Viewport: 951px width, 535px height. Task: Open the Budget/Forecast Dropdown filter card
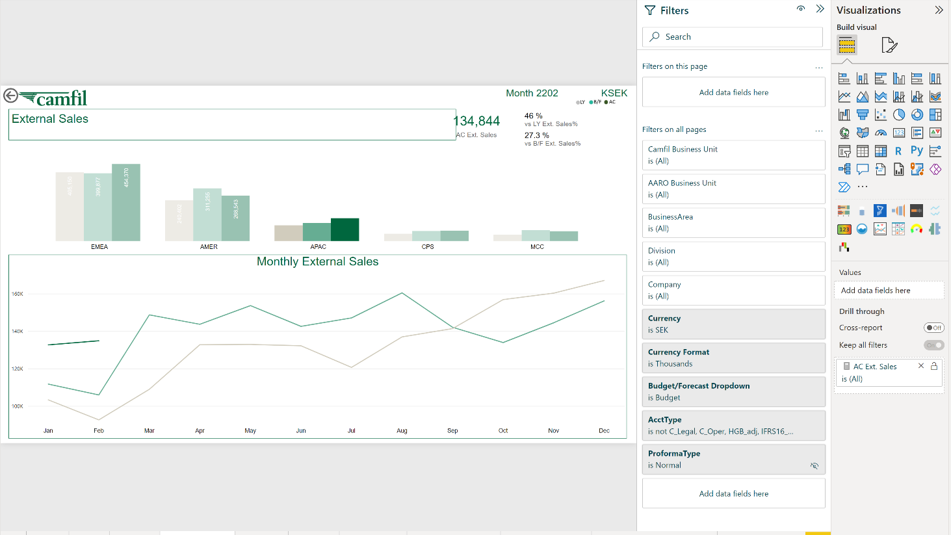pyautogui.click(x=734, y=392)
